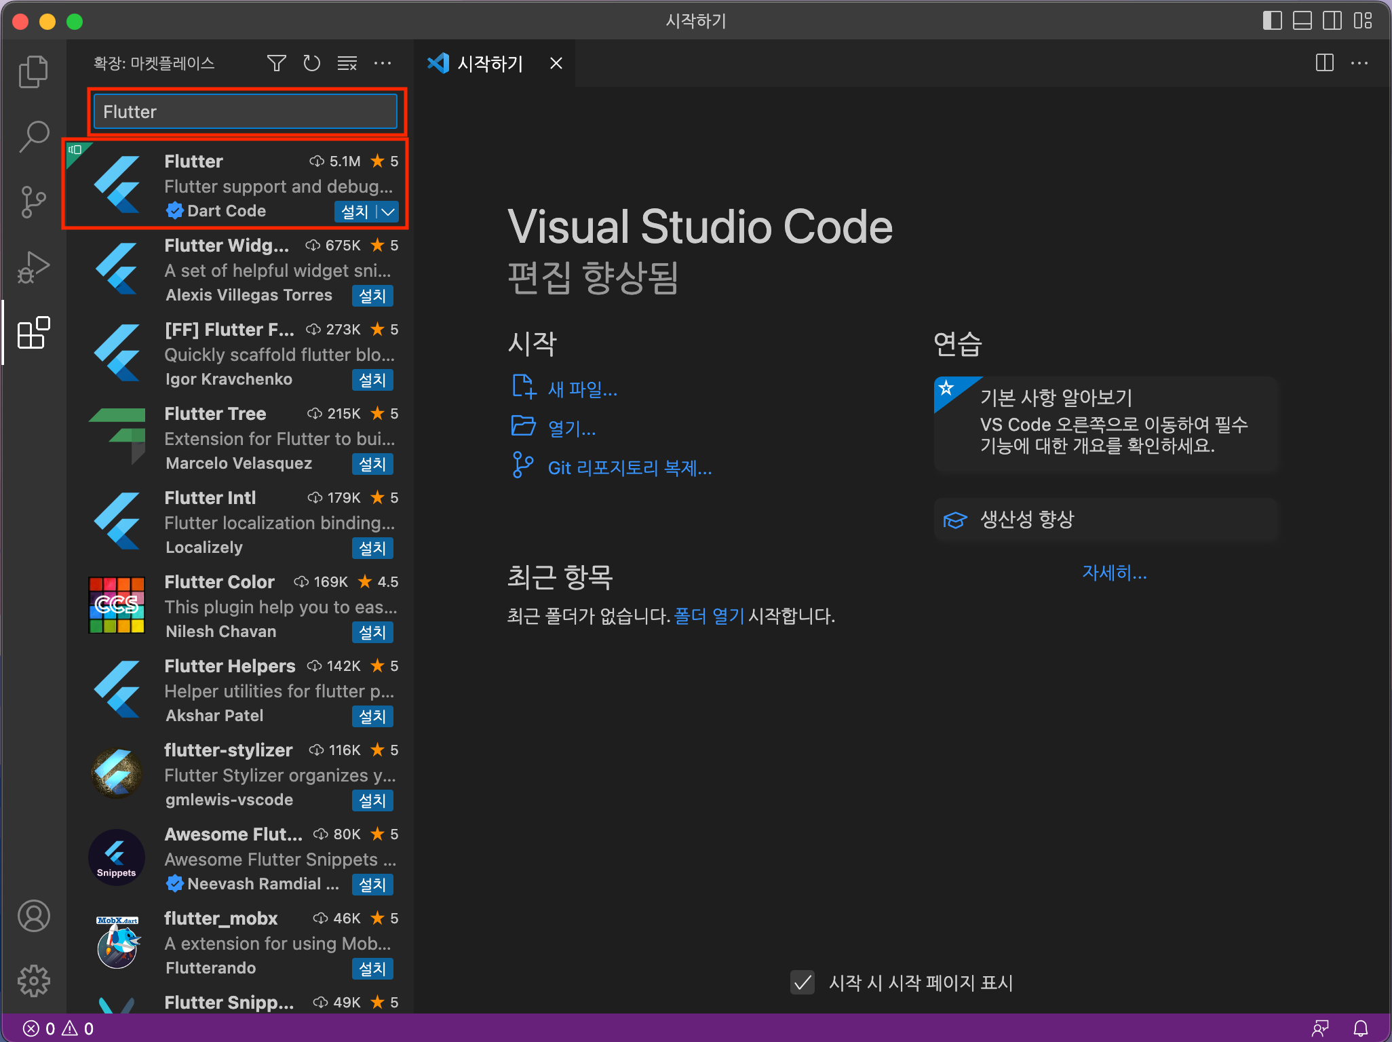This screenshot has width=1392, height=1042.
Task: Click the Git 리포지토리 복제 link
Action: (x=629, y=468)
